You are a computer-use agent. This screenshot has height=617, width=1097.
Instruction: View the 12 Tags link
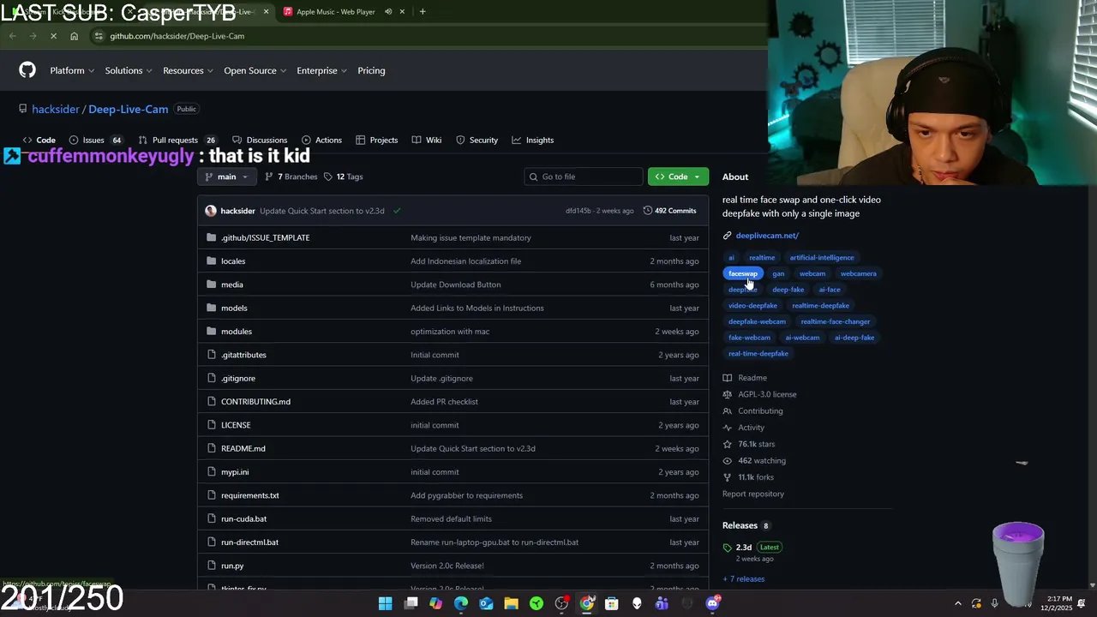coord(344,177)
